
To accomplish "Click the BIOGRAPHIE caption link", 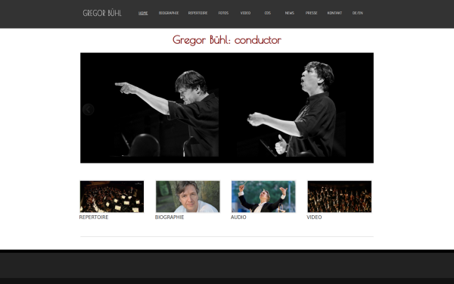I will point(169,217).
